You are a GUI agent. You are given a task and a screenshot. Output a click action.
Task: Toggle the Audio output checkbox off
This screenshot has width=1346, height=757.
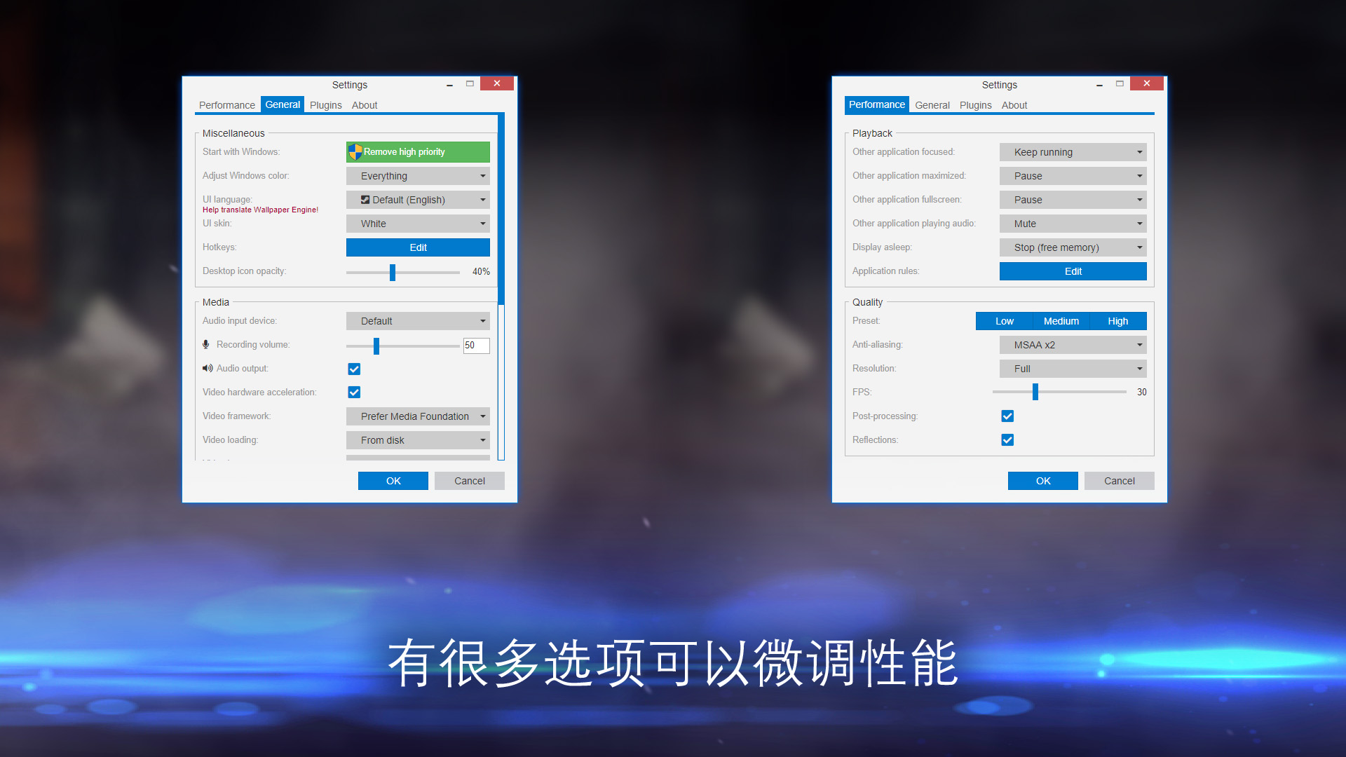[x=354, y=368]
